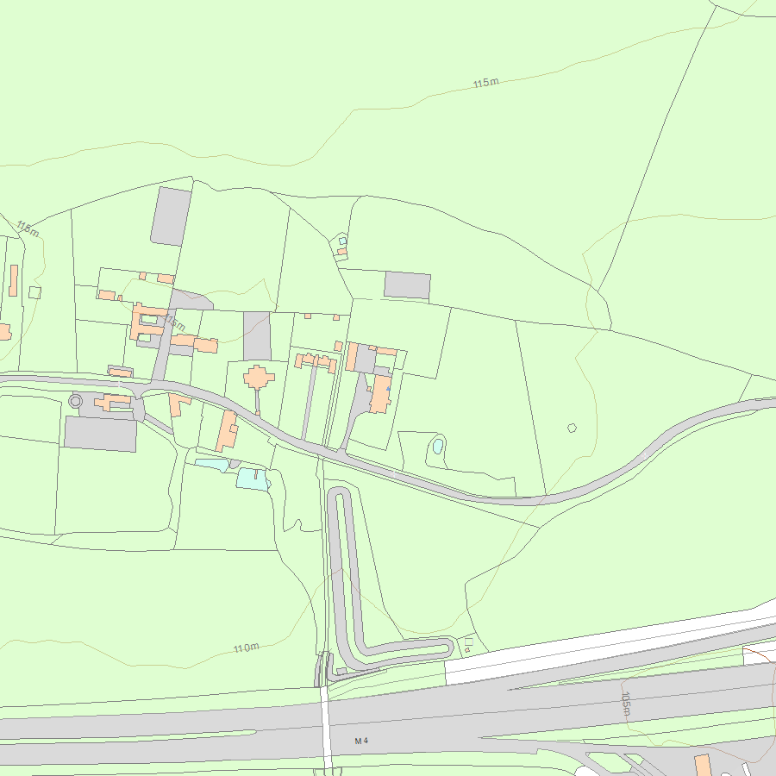The height and width of the screenshot is (776, 776).
Task: Click the 115m contour label in the open field
Action: click(x=485, y=83)
